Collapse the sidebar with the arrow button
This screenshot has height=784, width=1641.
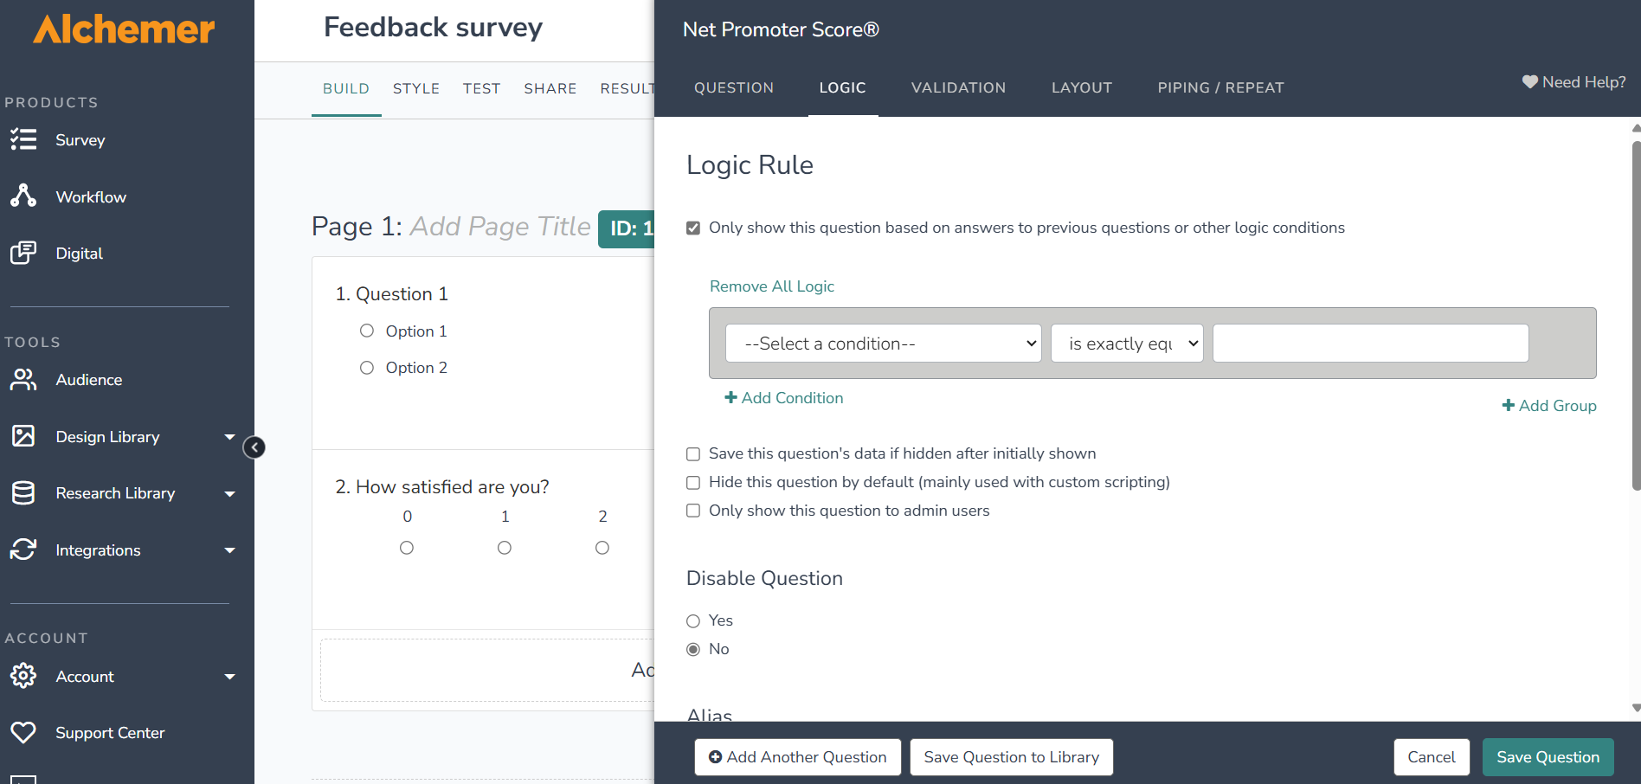click(x=254, y=447)
